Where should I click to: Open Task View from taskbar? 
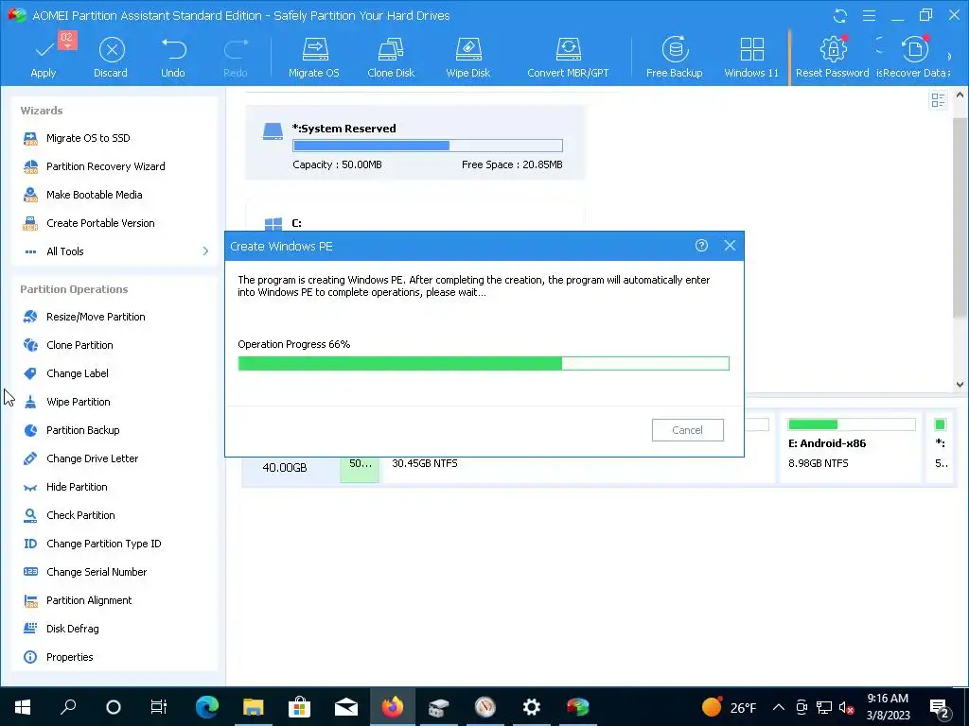pos(159,707)
